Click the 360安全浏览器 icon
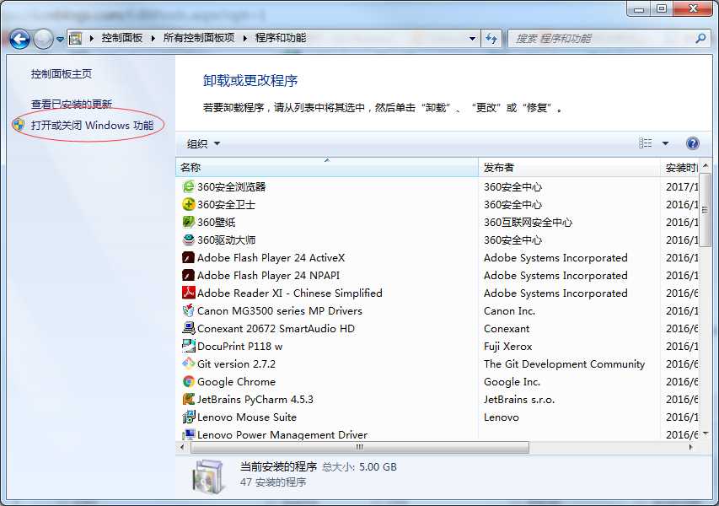The width and height of the screenshot is (719, 506). tap(189, 186)
